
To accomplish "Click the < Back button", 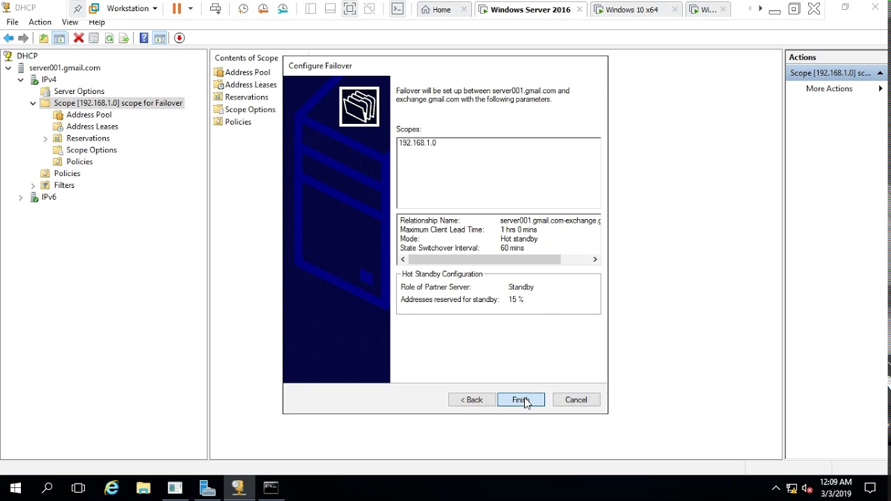I will [x=472, y=400].
